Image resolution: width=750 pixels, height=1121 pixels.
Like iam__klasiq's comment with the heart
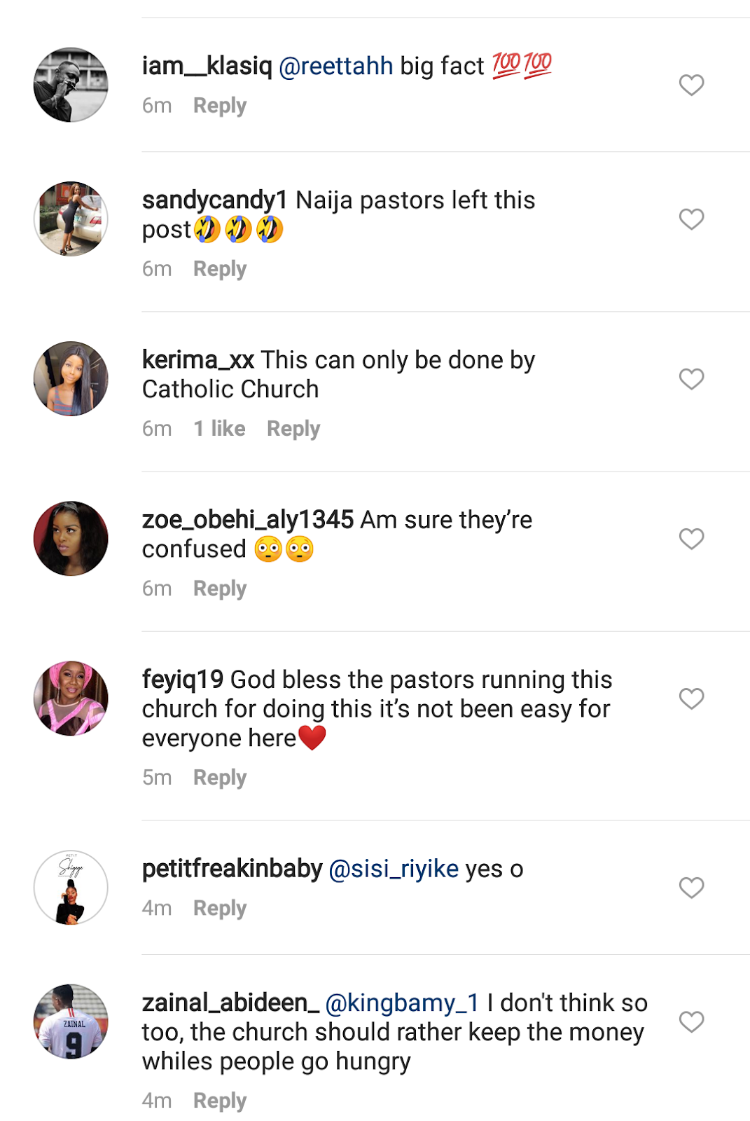691,85
